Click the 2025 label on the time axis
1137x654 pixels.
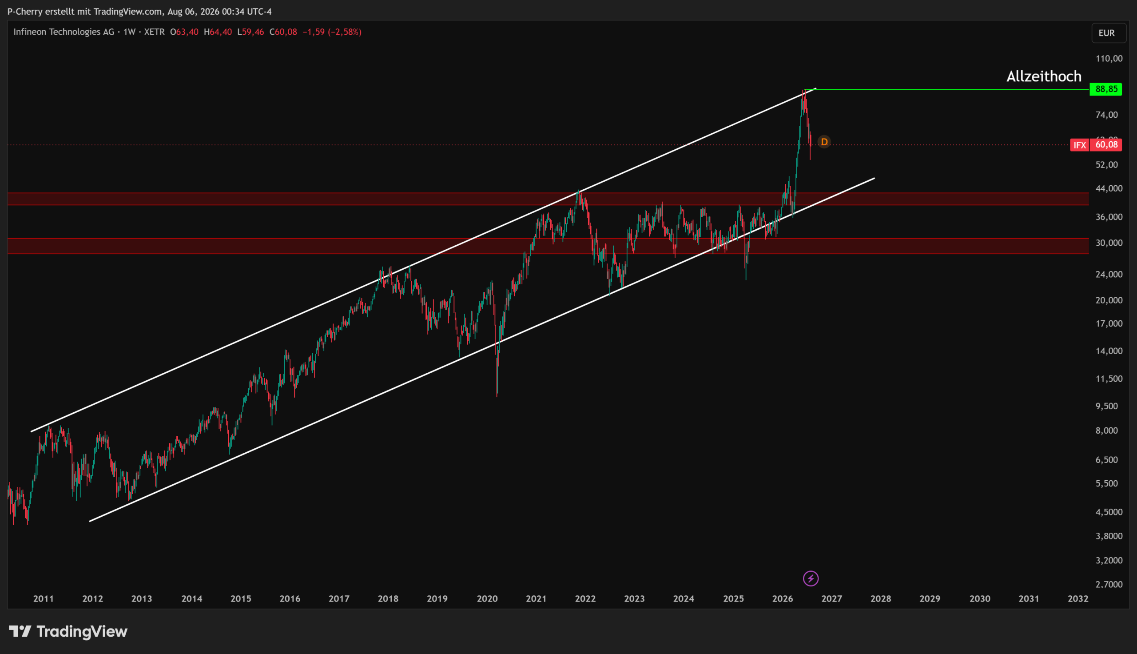tap(733, 599)
